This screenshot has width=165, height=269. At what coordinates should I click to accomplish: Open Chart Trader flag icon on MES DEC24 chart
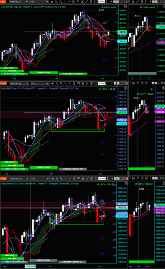pos(78,83)
